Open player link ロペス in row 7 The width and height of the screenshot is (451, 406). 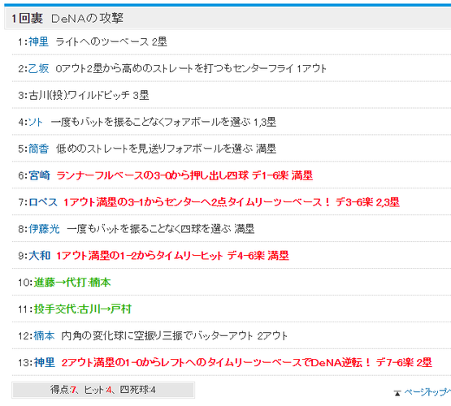[x=43, y=202]
